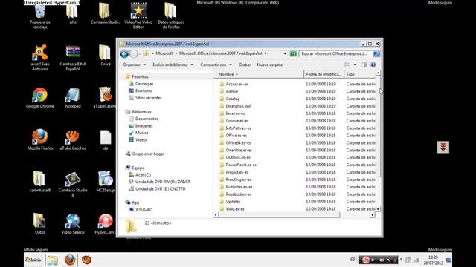Click in the Buscar search field
This screenshot has width=476, height=267.
point(335,54)
